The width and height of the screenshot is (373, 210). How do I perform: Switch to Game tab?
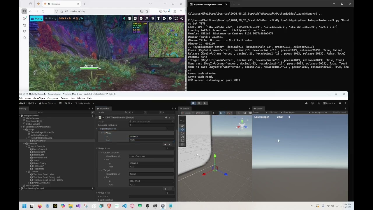pos(258,109)
